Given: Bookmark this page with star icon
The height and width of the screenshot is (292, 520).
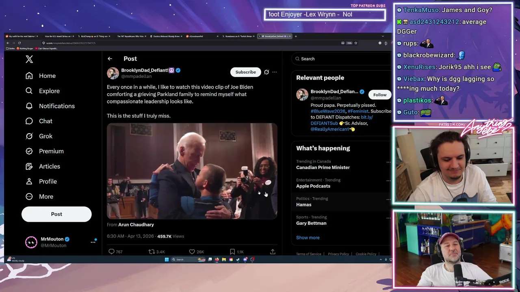Looking at the screenshot, I should [x=356, y=43].
